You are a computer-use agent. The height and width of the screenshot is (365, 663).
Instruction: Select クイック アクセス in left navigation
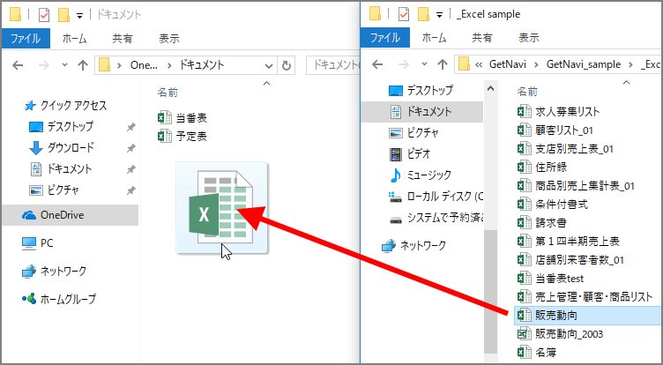[72, 106]
